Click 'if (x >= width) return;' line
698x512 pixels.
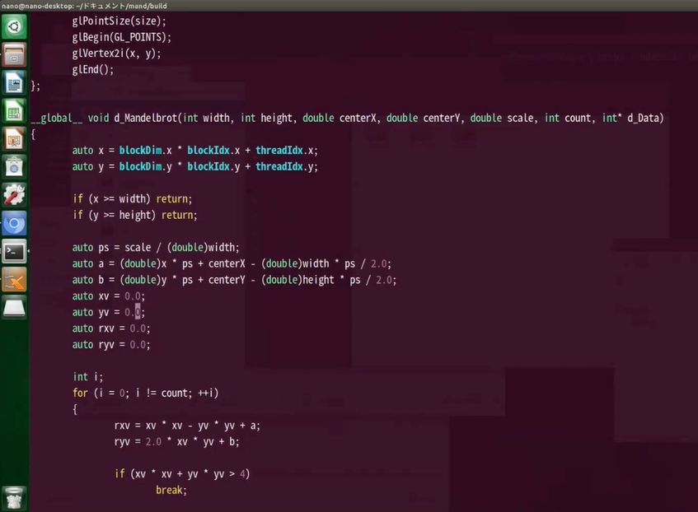(x=132, y=199)
